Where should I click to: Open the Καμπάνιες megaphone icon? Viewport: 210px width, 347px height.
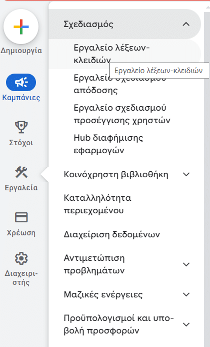(21, 83)
